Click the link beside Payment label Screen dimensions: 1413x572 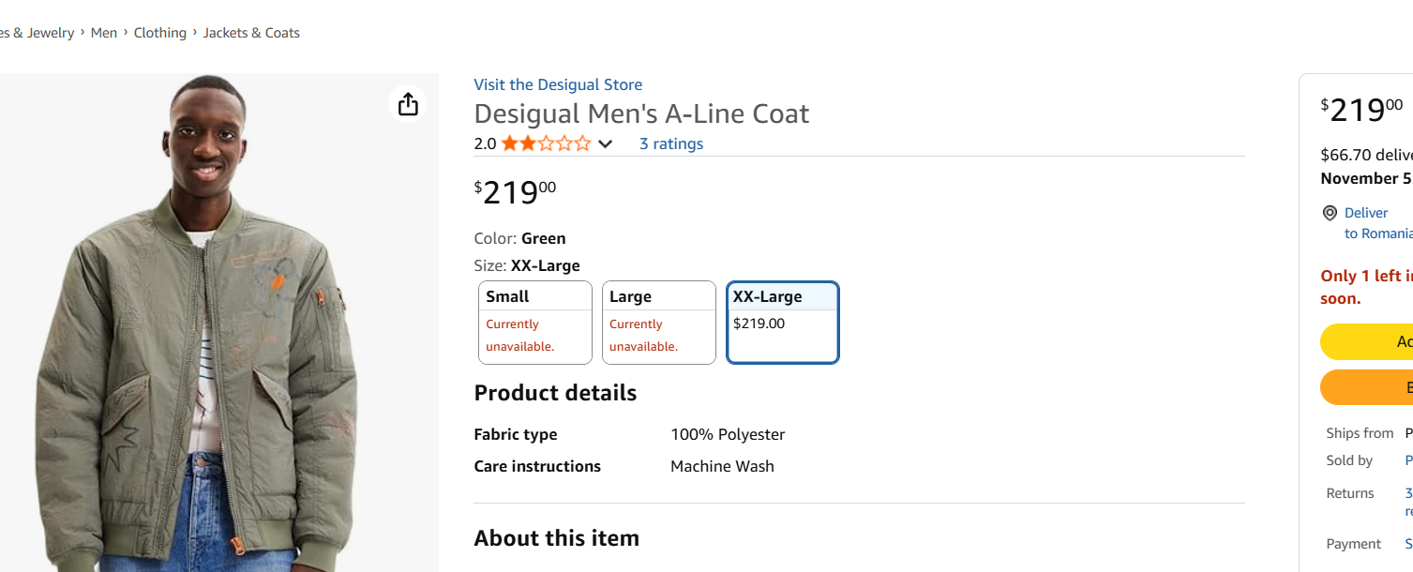(1408, 544)
